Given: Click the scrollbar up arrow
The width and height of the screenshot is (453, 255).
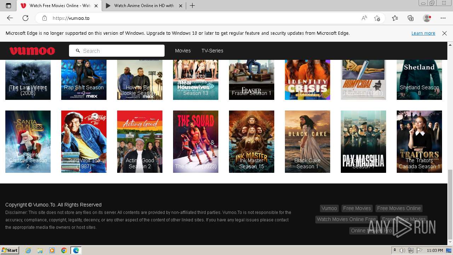Looking at the screenshot, I should point(450,45).
